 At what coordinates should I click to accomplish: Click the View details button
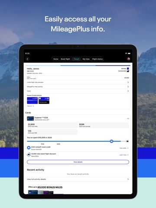pos(78,162)
